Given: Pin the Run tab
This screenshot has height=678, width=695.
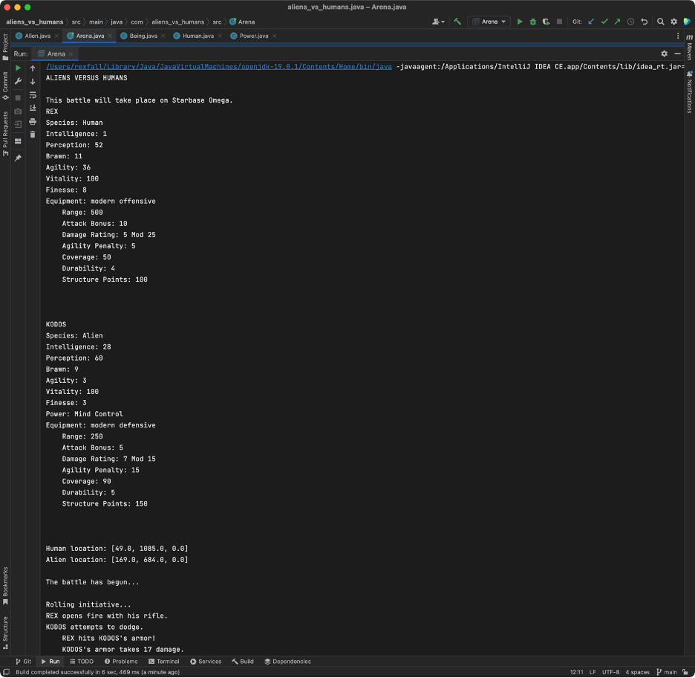Looking at the screenshot, I should 16,157.
